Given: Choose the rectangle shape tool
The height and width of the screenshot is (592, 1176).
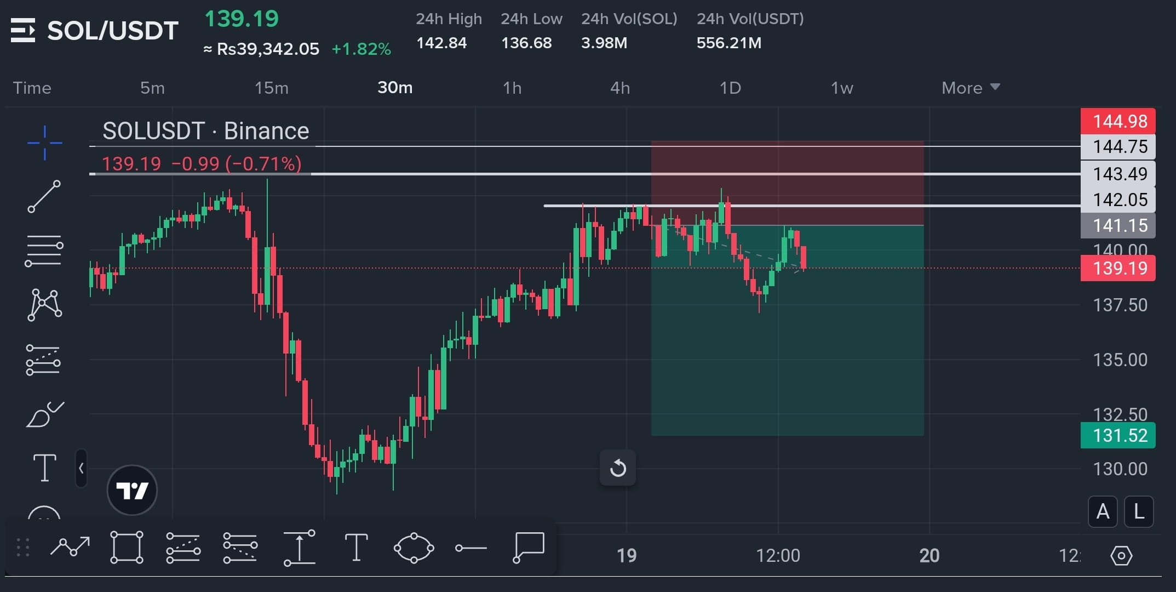Looking at the screenshot, I should pos(127,547).
